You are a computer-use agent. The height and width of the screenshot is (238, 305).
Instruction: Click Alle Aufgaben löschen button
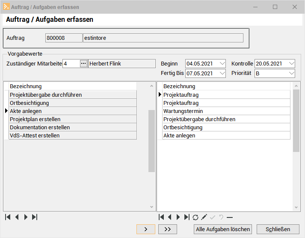click(222, 229)
